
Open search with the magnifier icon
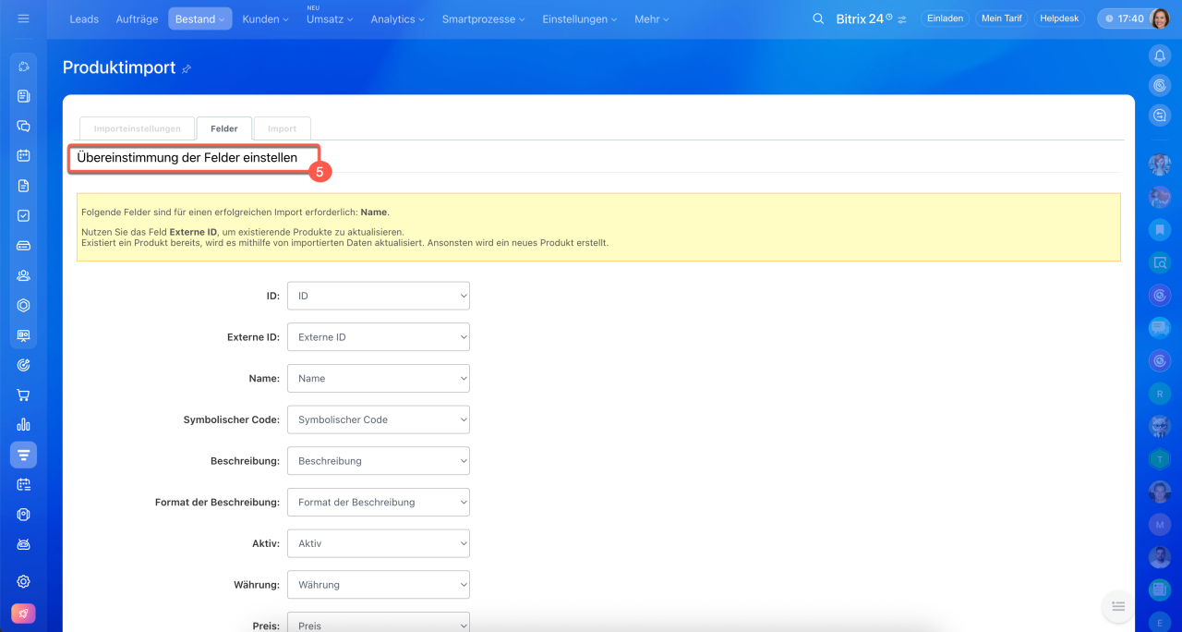pos(818,18)
